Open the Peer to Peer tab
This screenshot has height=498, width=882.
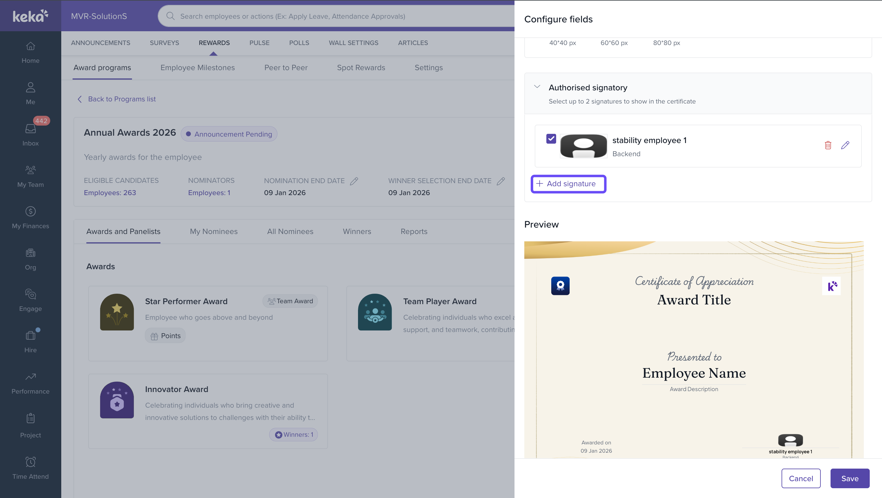click(285, 68)
